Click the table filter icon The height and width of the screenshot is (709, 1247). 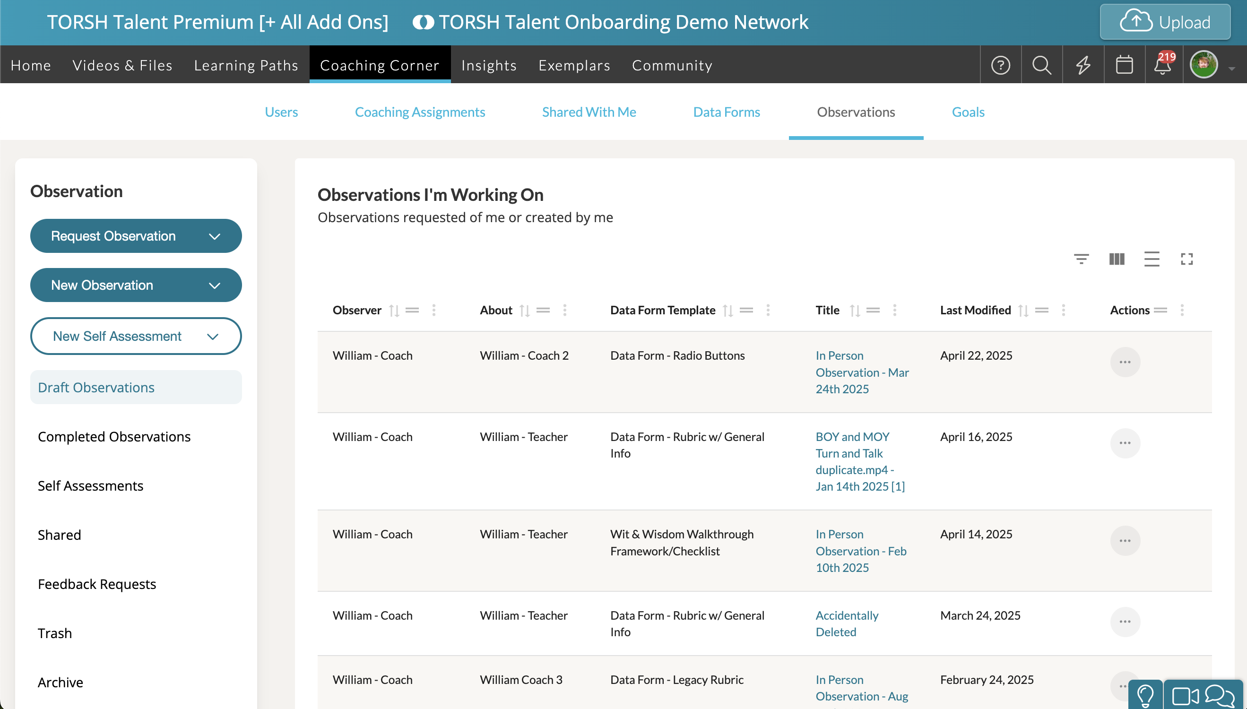[1081, 259]
